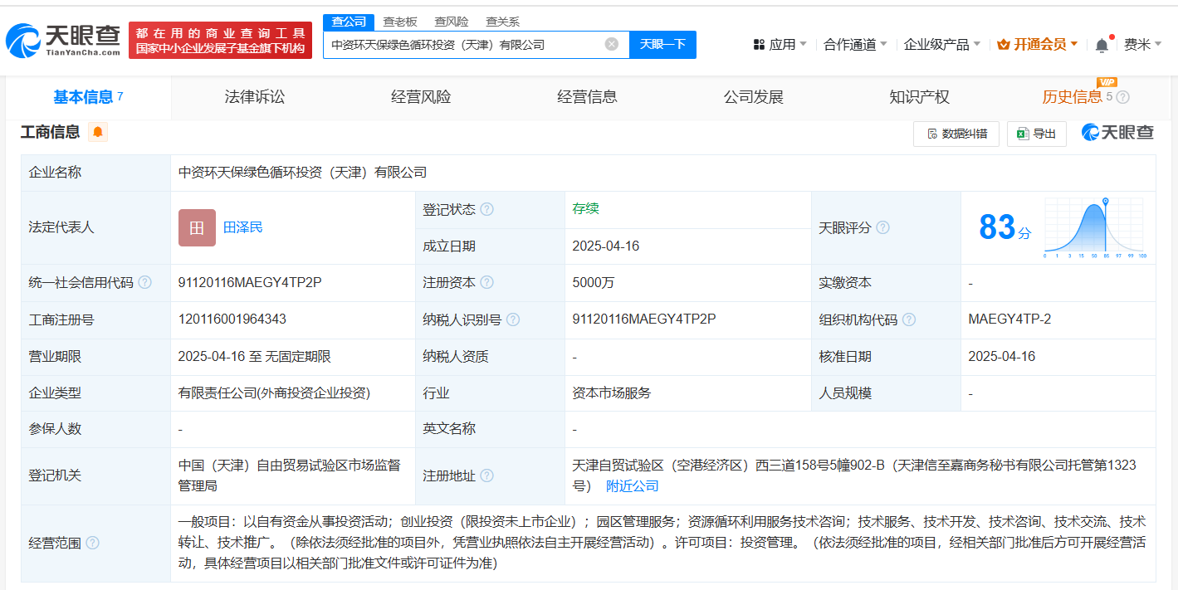Select the 查老板 search tab
The image size is (1178, 590).
point(400,22)
